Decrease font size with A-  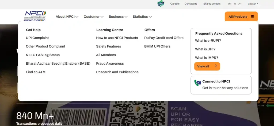pos(239,4)
